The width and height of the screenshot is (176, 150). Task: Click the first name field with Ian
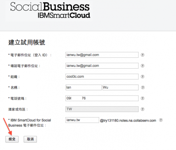pyautogui.click(x=83, y=88)
